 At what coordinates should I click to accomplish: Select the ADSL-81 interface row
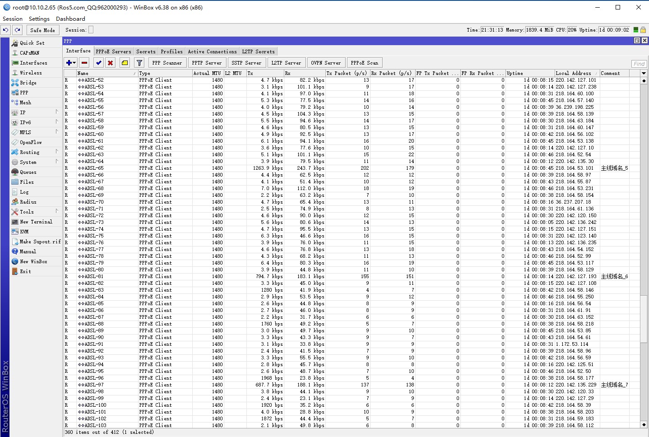coord(352,276)
